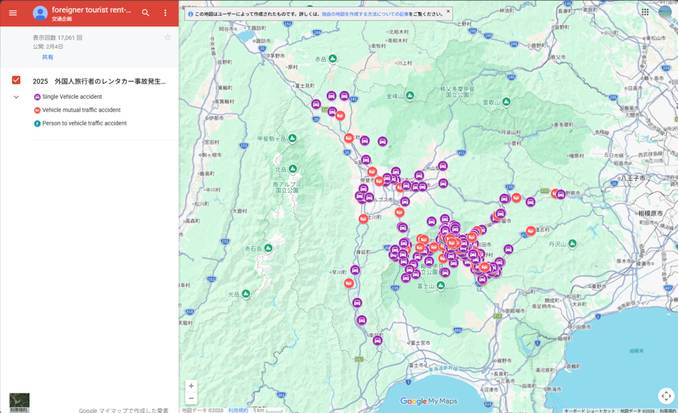Open the hamburger menu in the red header
Viewport: 678px width, 413px height.
pos(12,12)
